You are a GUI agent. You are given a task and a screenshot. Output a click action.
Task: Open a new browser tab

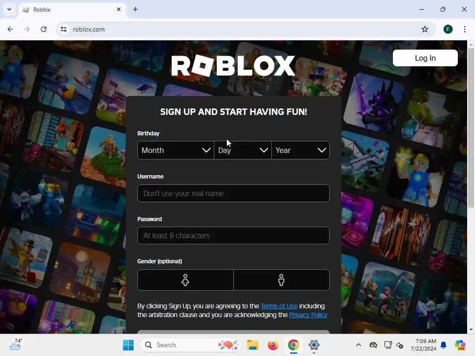(135, 9)
